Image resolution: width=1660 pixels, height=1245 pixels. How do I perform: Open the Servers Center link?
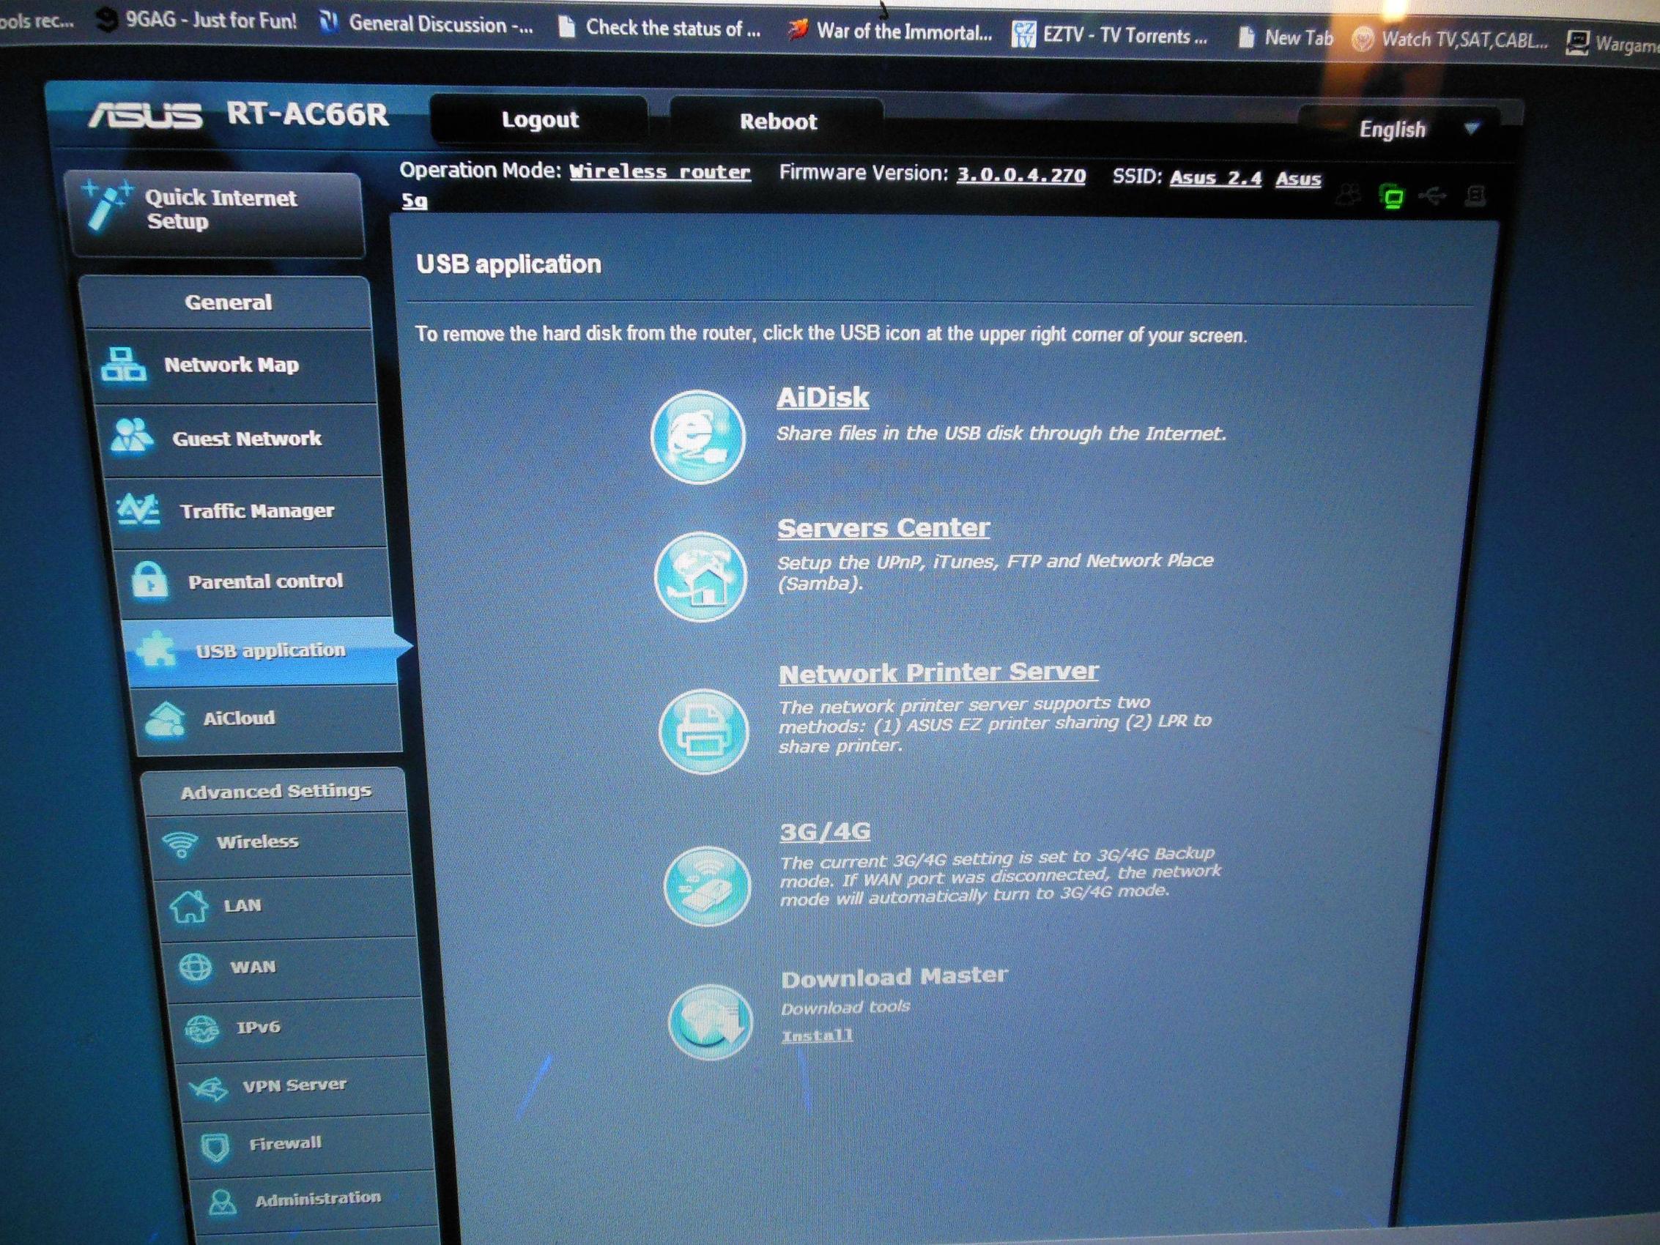coord(883,528)
